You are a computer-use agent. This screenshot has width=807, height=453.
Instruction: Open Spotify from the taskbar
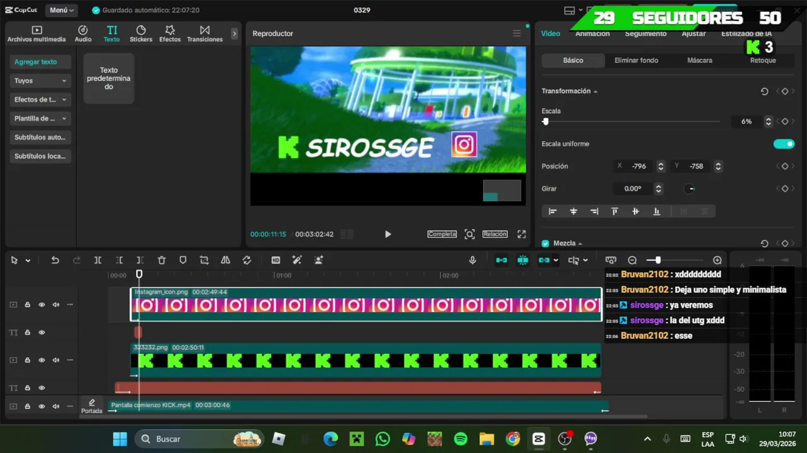tap(461, 439)
